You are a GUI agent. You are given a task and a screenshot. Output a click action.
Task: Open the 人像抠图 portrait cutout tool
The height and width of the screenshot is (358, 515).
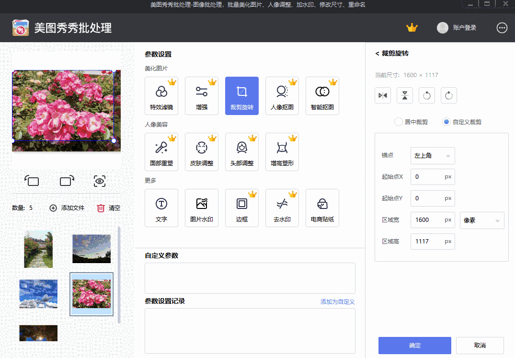282,95
